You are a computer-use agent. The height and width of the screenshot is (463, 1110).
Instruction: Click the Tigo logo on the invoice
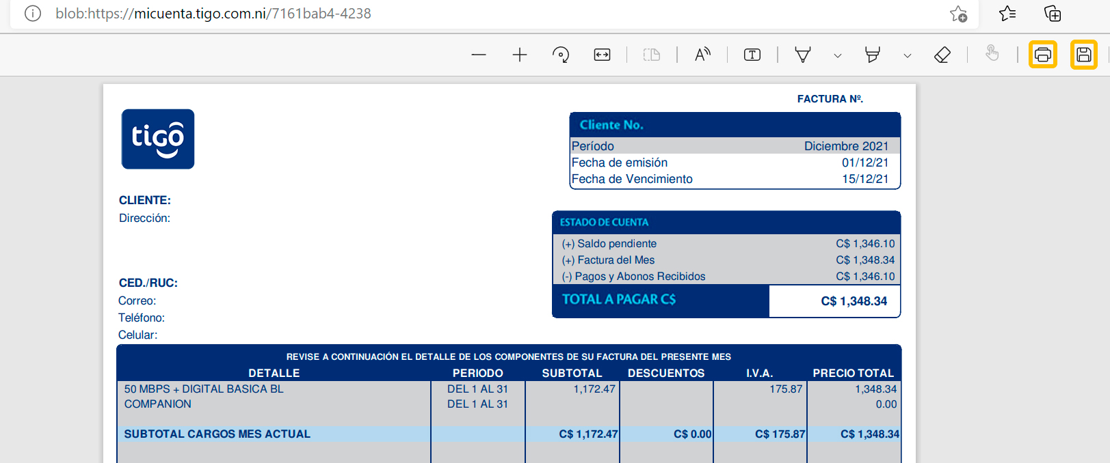point(158,139)
